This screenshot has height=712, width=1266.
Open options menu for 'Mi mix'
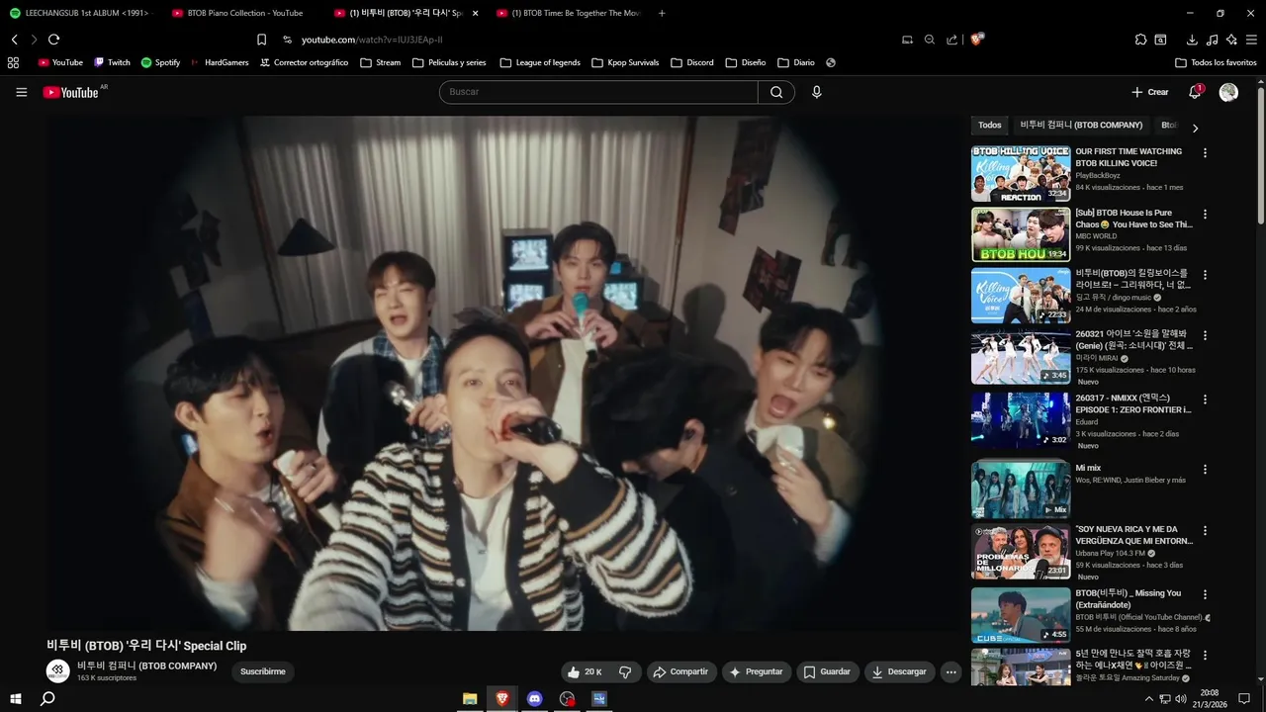[1205, 470]
